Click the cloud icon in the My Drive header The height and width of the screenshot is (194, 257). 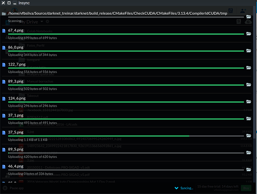point(248,22)
